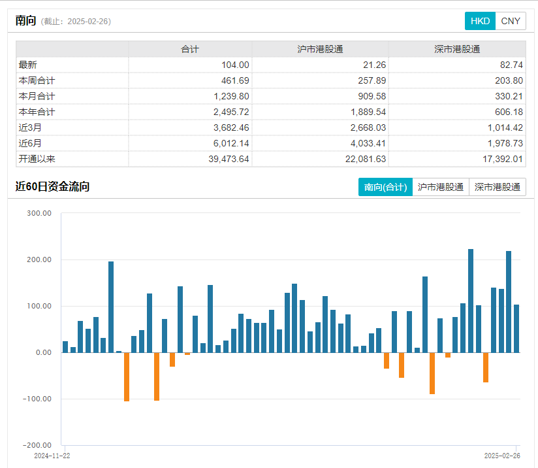Switch currency to CNY
This screenshot has height=468, width=538.
511,21
